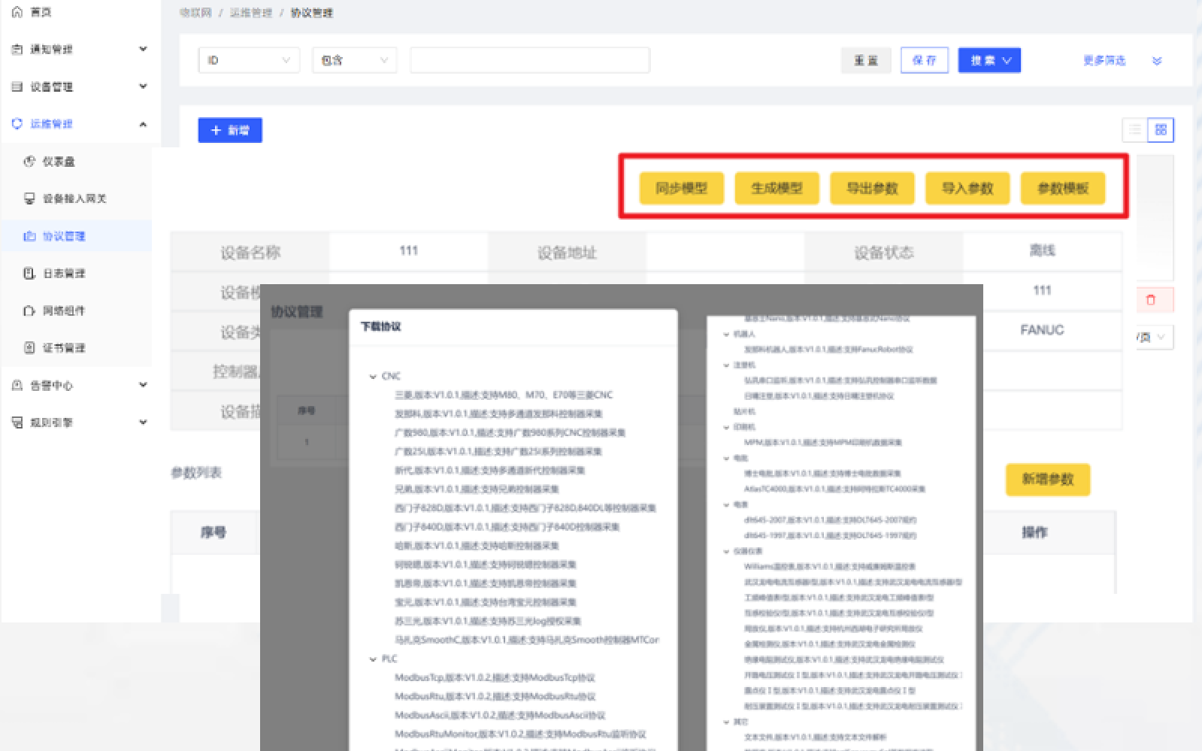
Task: Collapse the PLC tree node
Action: tap(373, 659)
